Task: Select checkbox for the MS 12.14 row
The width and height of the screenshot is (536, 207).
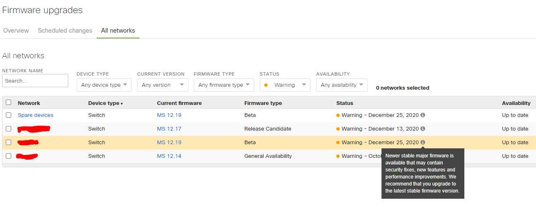Action: [8, 156]
